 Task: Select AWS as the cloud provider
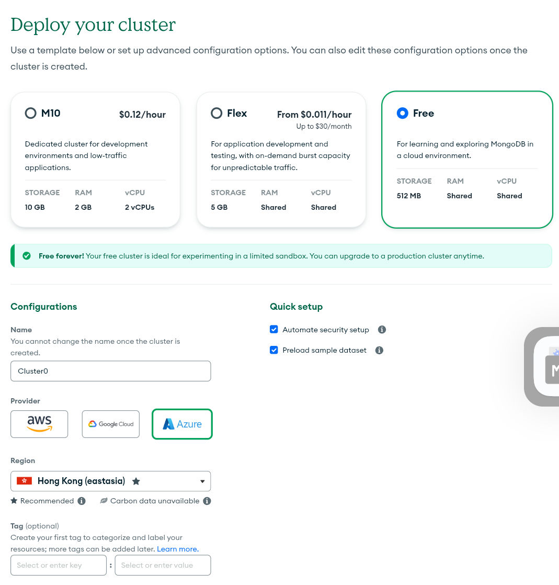pos(39,424)
